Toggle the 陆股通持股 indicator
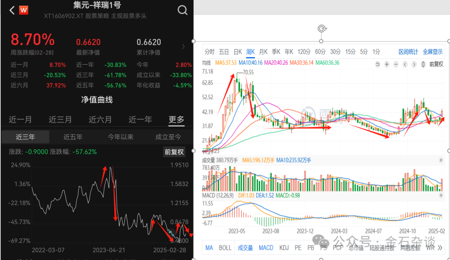450x260 pixels. click(382, 247)
